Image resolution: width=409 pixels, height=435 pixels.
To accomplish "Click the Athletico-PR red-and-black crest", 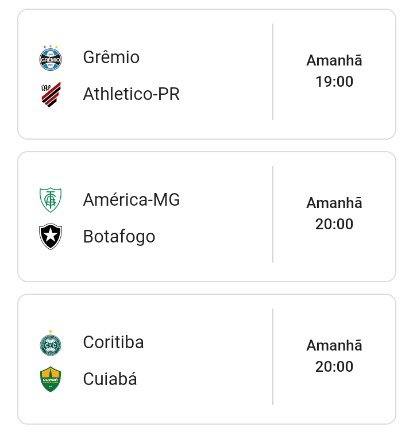I will (51, 94).
